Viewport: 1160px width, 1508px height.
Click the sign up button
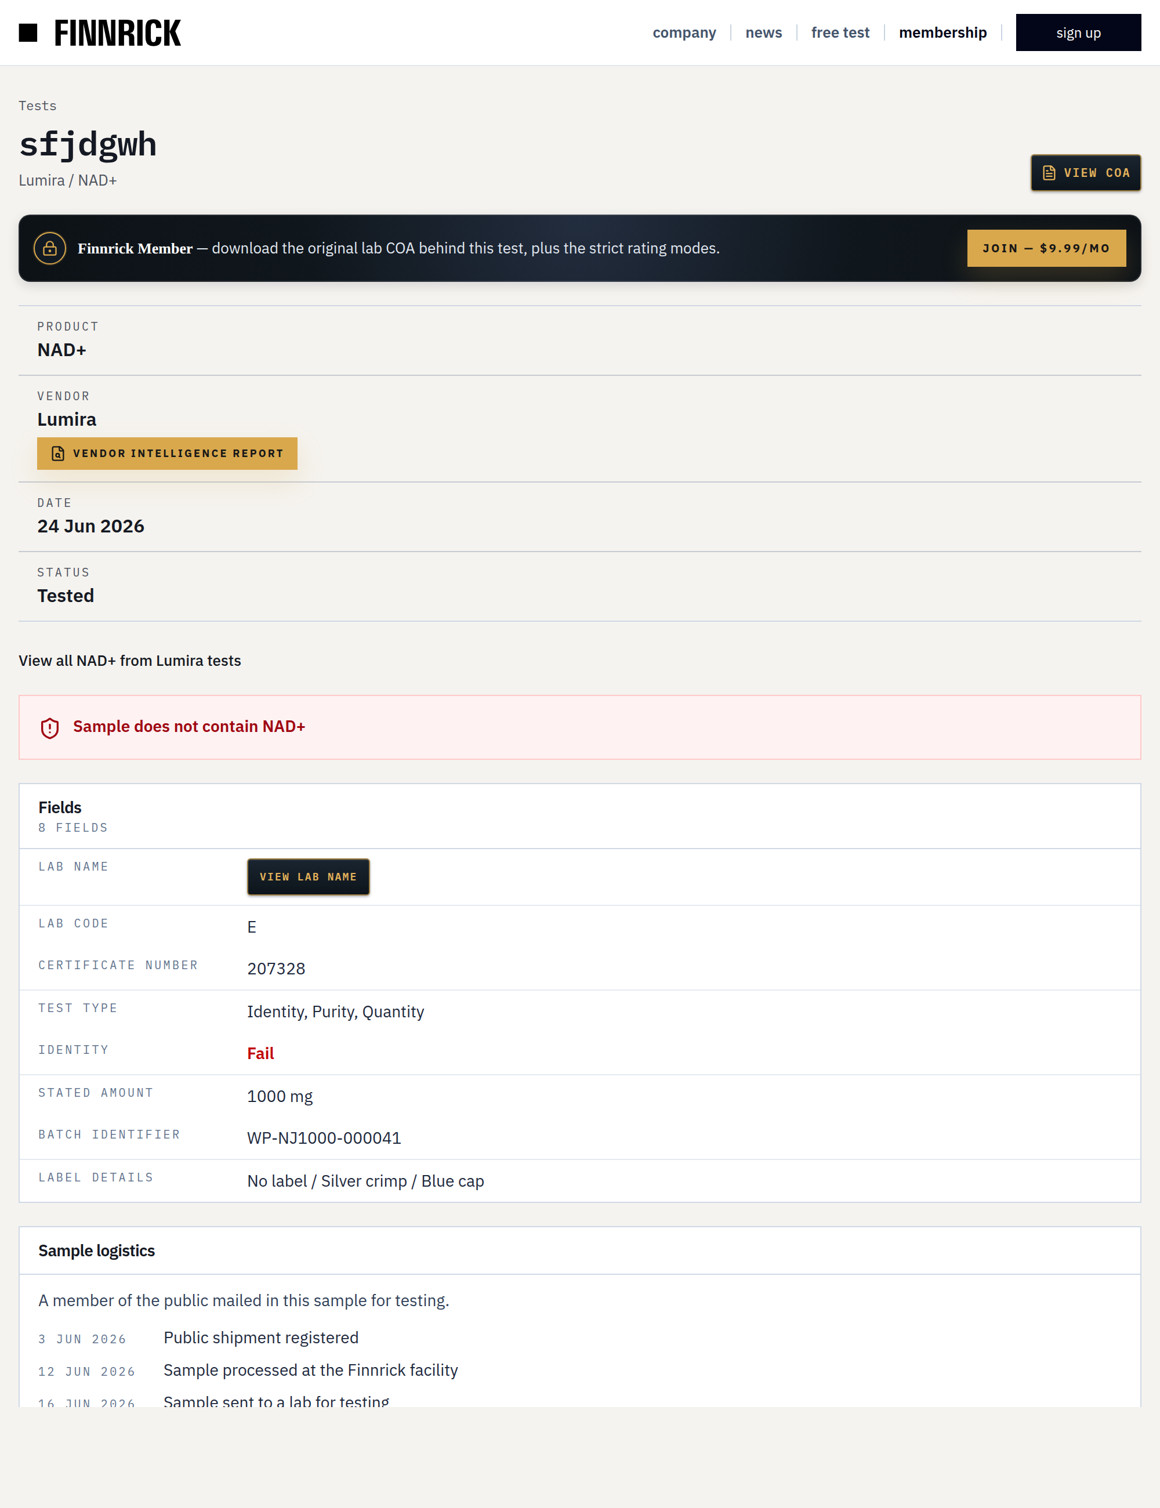[x=1078, y=32]
